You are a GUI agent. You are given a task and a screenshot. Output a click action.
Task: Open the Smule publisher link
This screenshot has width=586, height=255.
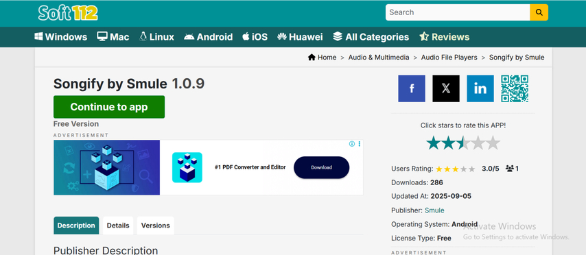[434, 210]
